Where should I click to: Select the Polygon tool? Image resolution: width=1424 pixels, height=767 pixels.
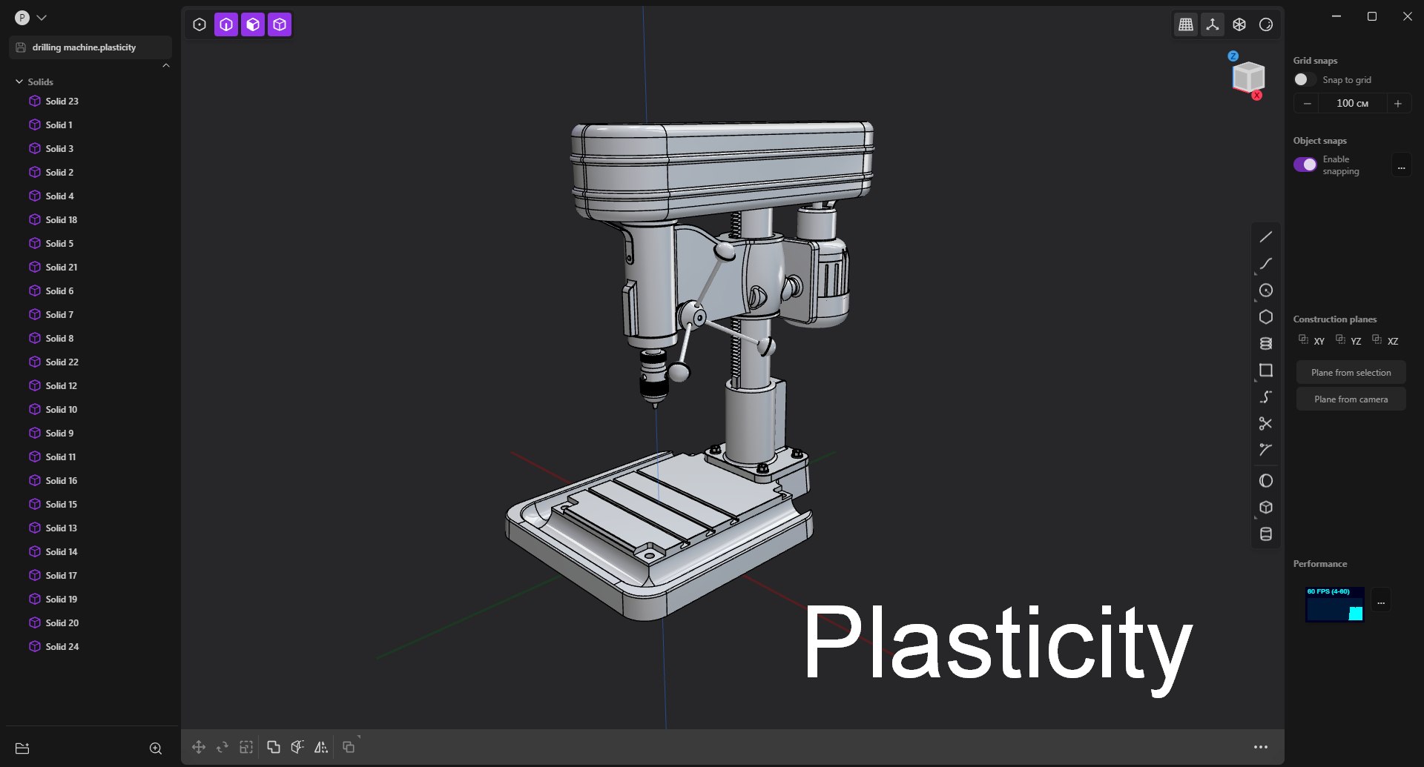(x=1266, y=317)
